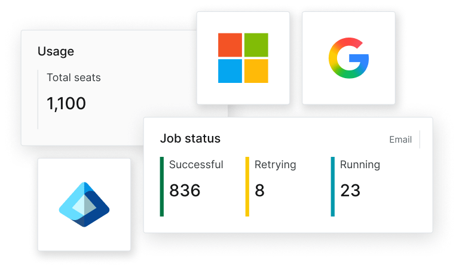
Task: Click the green bar beside Successful
Action: [162, 186]
